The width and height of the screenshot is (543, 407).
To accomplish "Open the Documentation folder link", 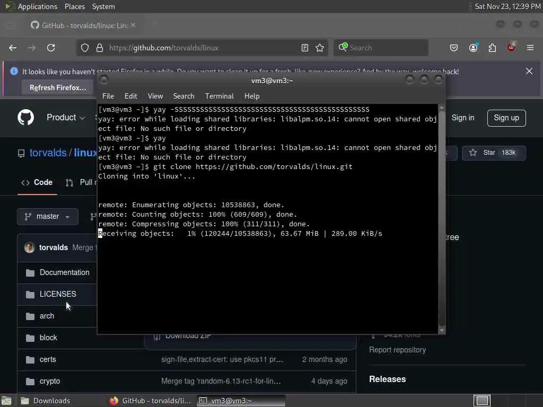I will point(64,273).
